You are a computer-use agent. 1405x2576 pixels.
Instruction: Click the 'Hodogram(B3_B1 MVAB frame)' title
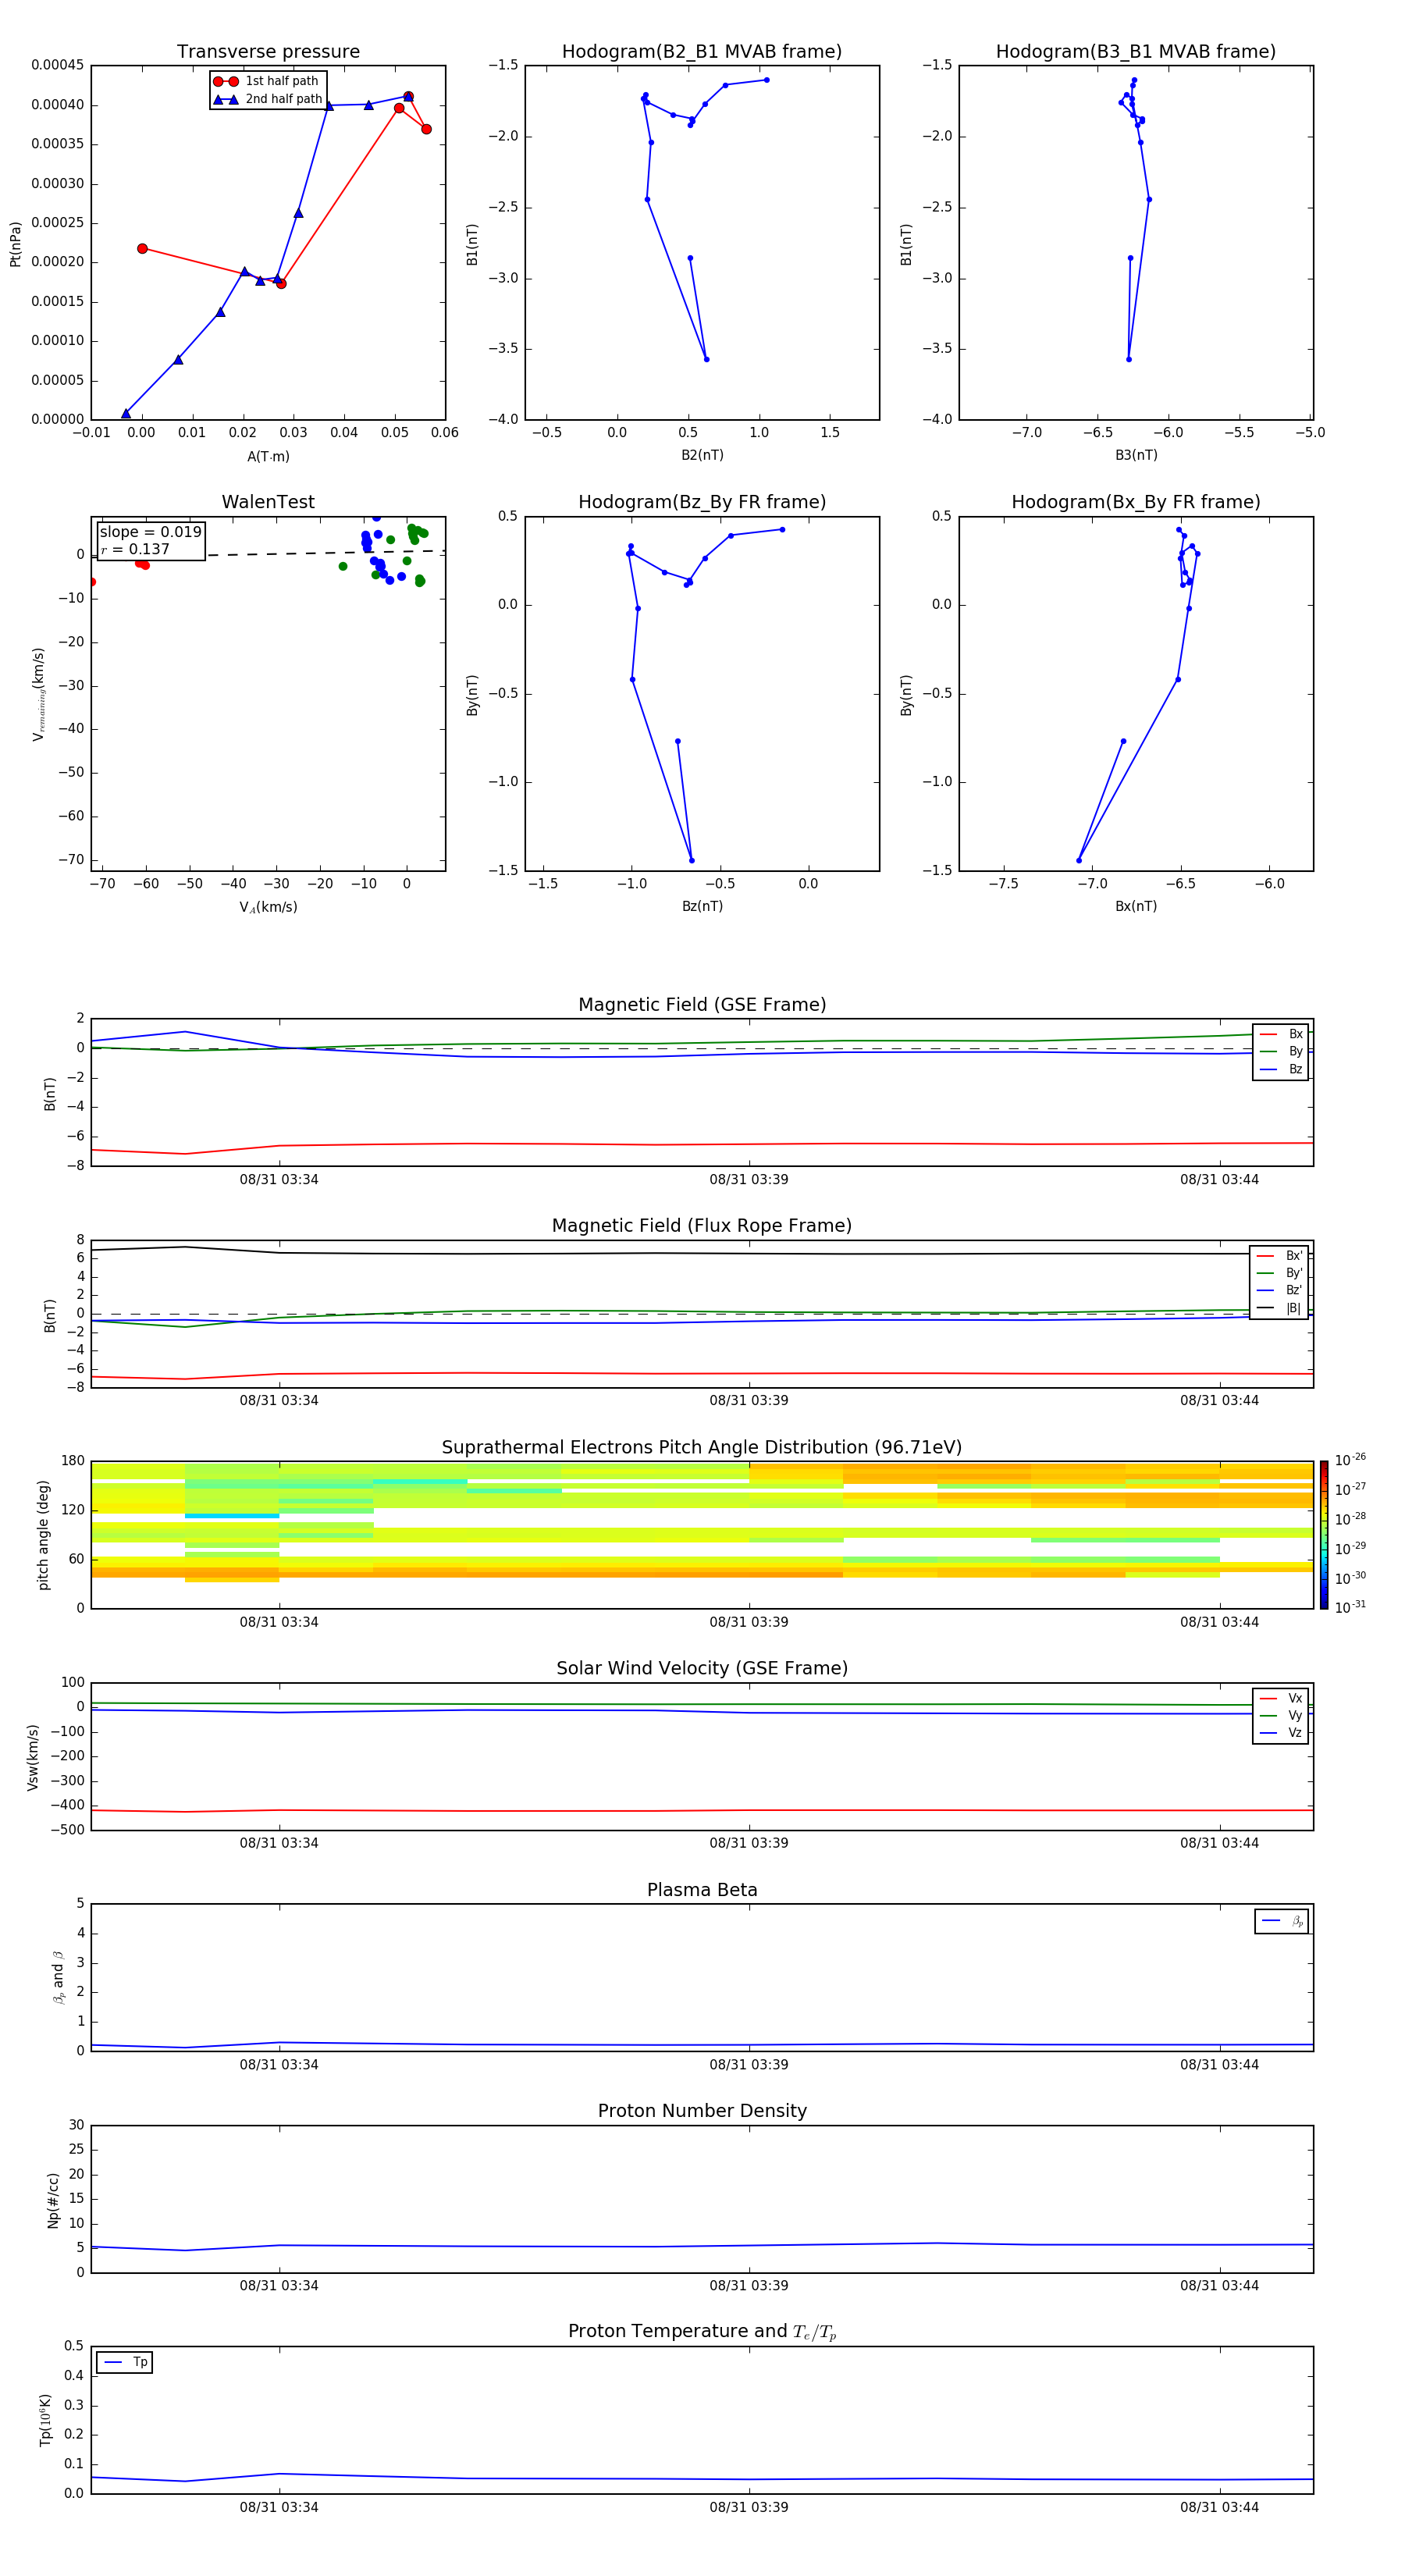(1136, 52)
